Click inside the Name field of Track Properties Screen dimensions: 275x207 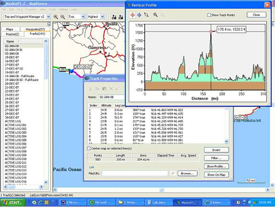pyautogui.click(x=112, y=97)
